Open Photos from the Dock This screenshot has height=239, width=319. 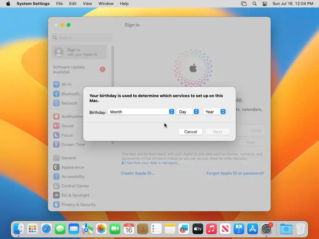click(x=101, y=229)
